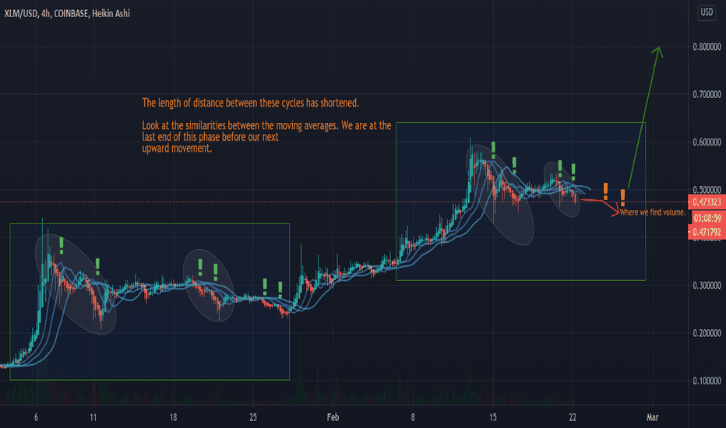
Task: Click the 0.300000 price axis label
Action: pos(707,286)
